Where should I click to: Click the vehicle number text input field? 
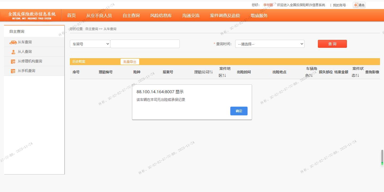click(x=145, y=44)
